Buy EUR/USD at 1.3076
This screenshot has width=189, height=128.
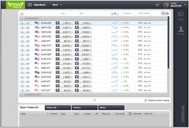pos(83,23)
